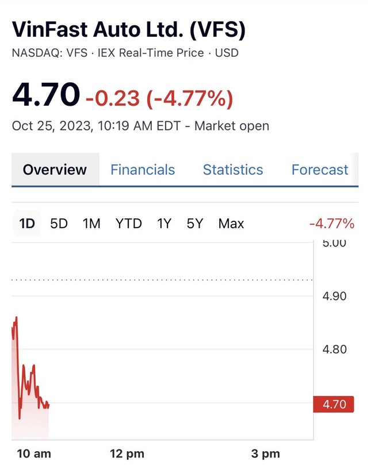Select the 1Y chart period
This screenshot has width=371, height=469.
pos(165,224)
